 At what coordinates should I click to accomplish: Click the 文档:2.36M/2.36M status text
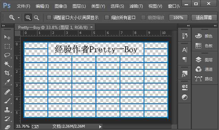68,126
